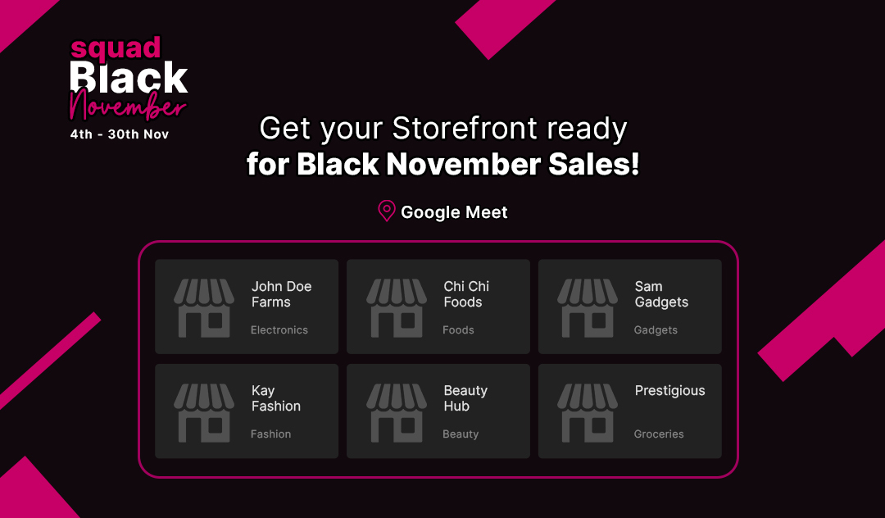
Task: Click the Beauty Hub store icon
Action: [x=396, y=411]
